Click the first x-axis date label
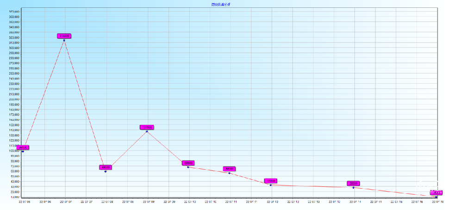Viewport: 450px width, 210px height. 24,202
